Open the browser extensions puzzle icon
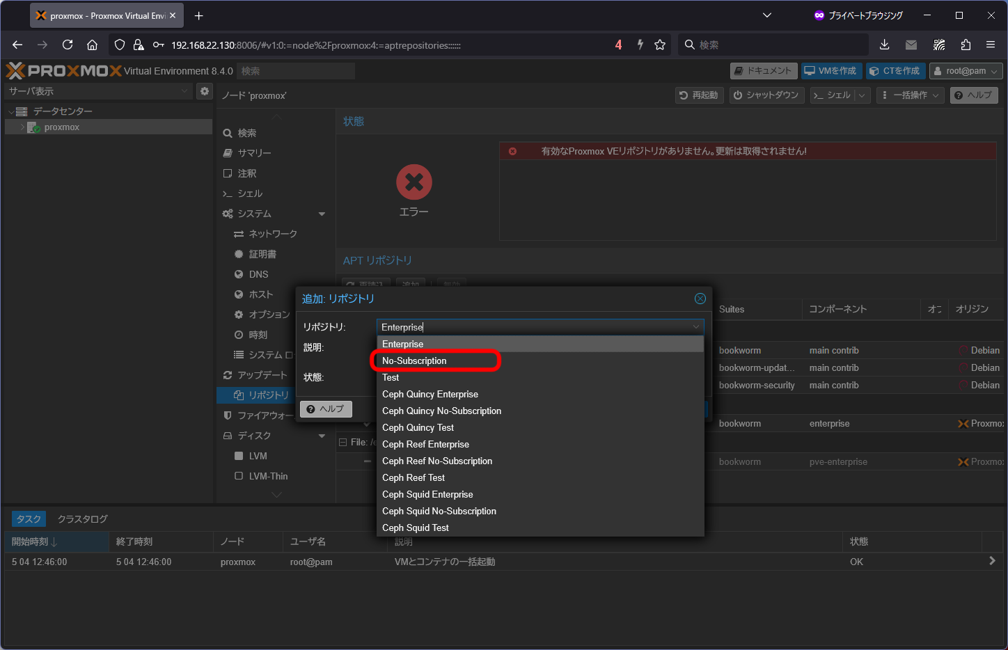 click(966, 45)
